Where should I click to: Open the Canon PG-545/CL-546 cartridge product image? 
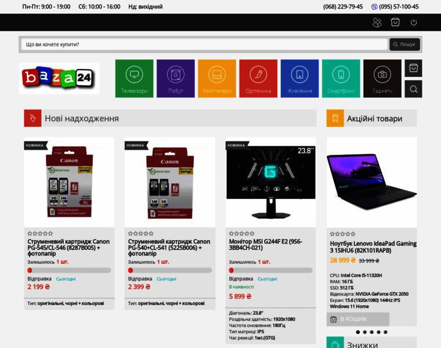(69, 182)
